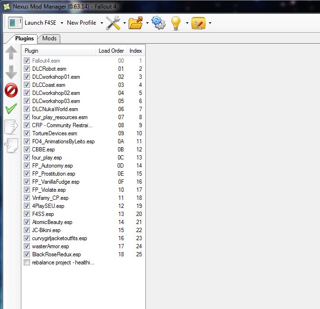Enable the rebalance project plugin checkbox
The height and width of the screenshot is (309, 320).
(27, 262)
